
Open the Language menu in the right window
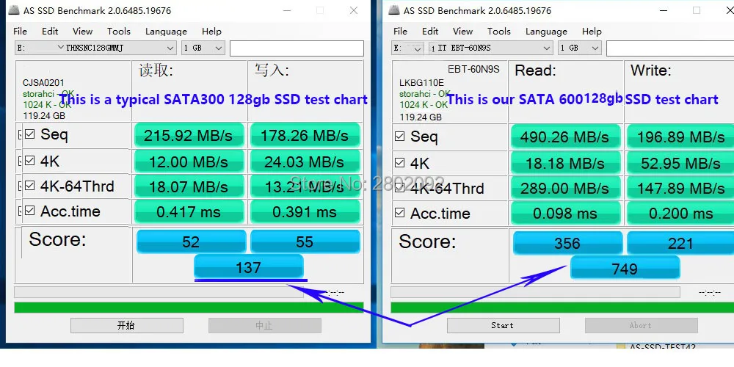click(546, 32)
